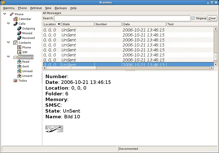Collapse the Messages tree node

tap(8, 57)
